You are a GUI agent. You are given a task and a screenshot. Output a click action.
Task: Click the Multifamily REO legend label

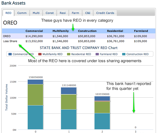click(53, 54)
